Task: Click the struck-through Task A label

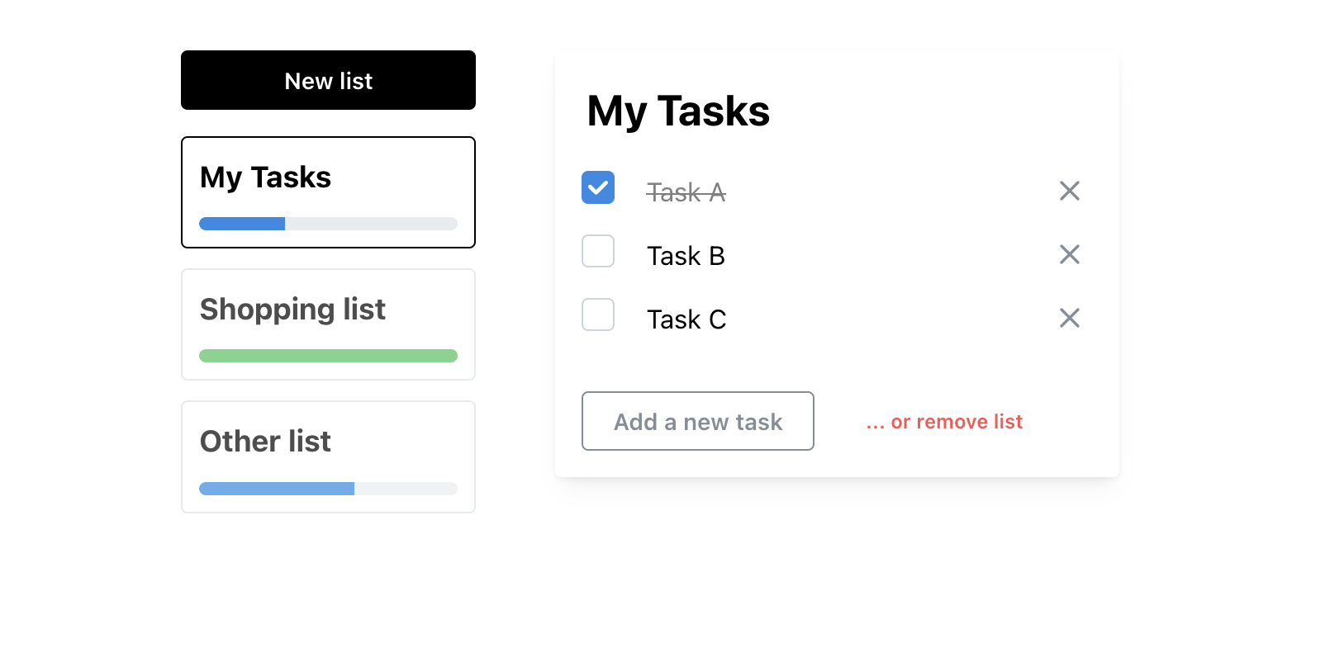Action: tap(686, 192)
